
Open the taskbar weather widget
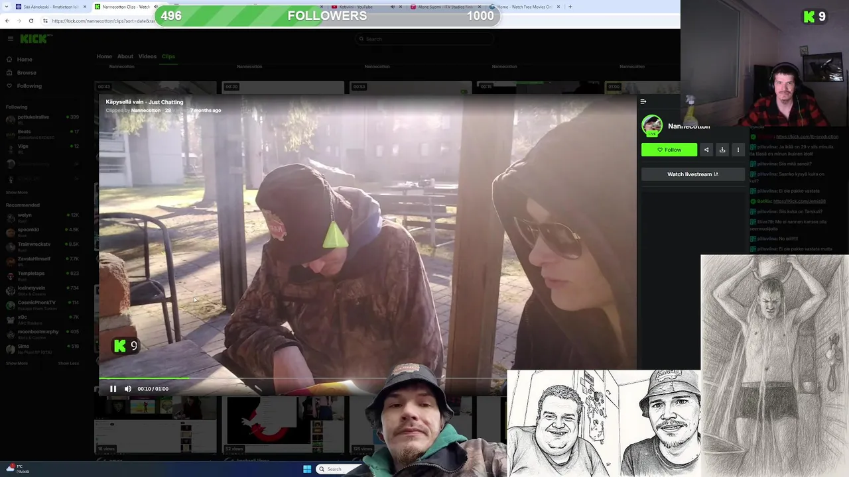tap(17, 469)
